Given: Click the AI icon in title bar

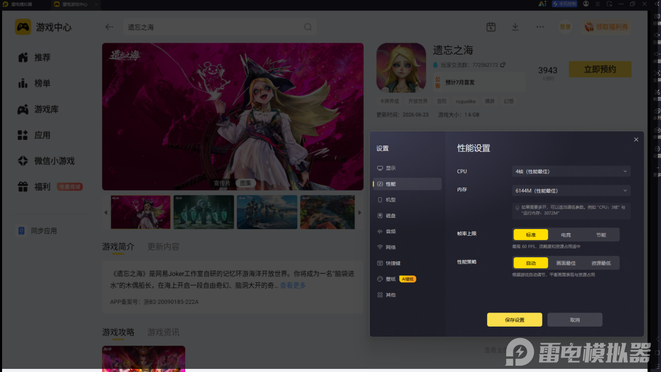Looking at the screenshot, I should click(543, 4).
